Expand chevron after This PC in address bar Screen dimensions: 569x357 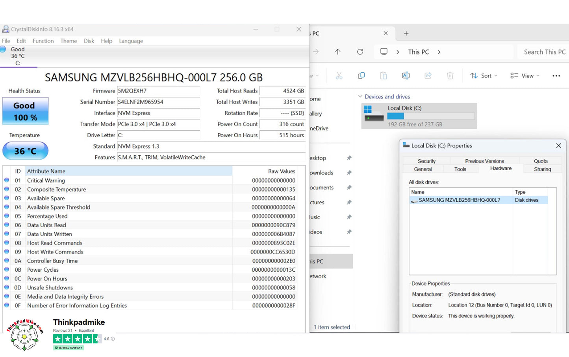439,52
